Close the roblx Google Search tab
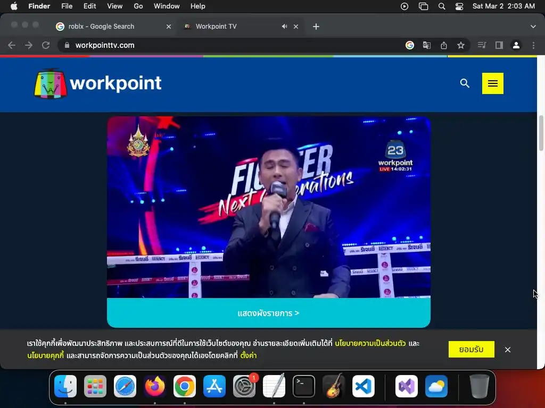 (x=169, y=27)
